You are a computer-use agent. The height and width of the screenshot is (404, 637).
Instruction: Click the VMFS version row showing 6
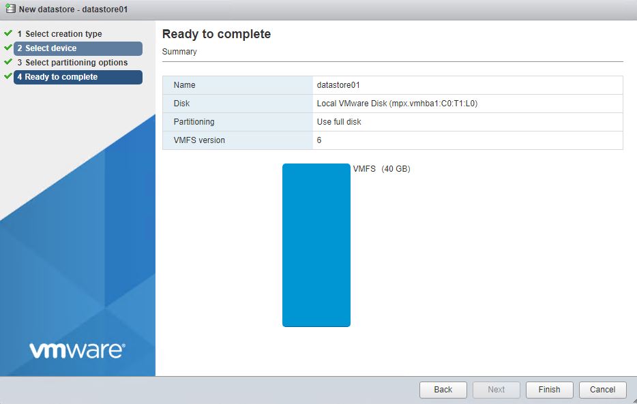(392, 140)
